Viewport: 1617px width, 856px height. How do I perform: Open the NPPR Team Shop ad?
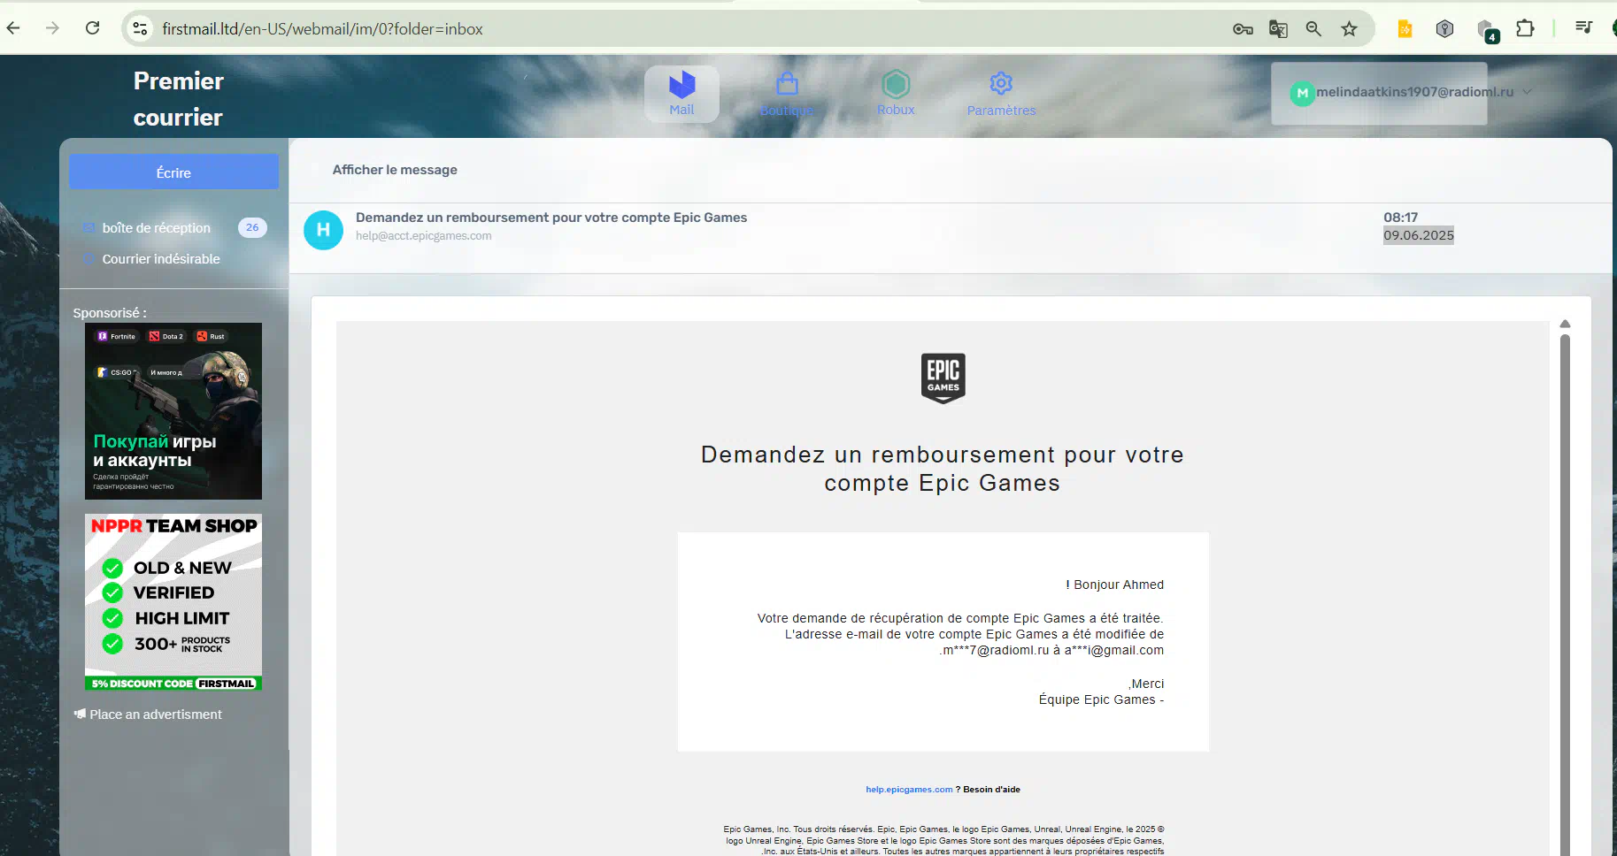[x=173, y=602]
